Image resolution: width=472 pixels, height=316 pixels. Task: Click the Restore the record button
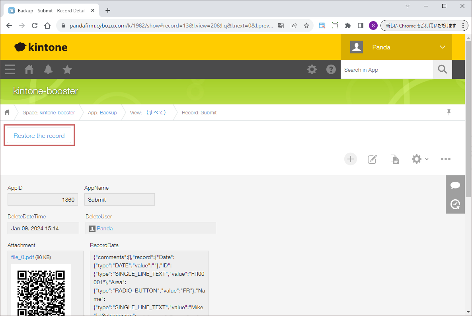point(39,136)
